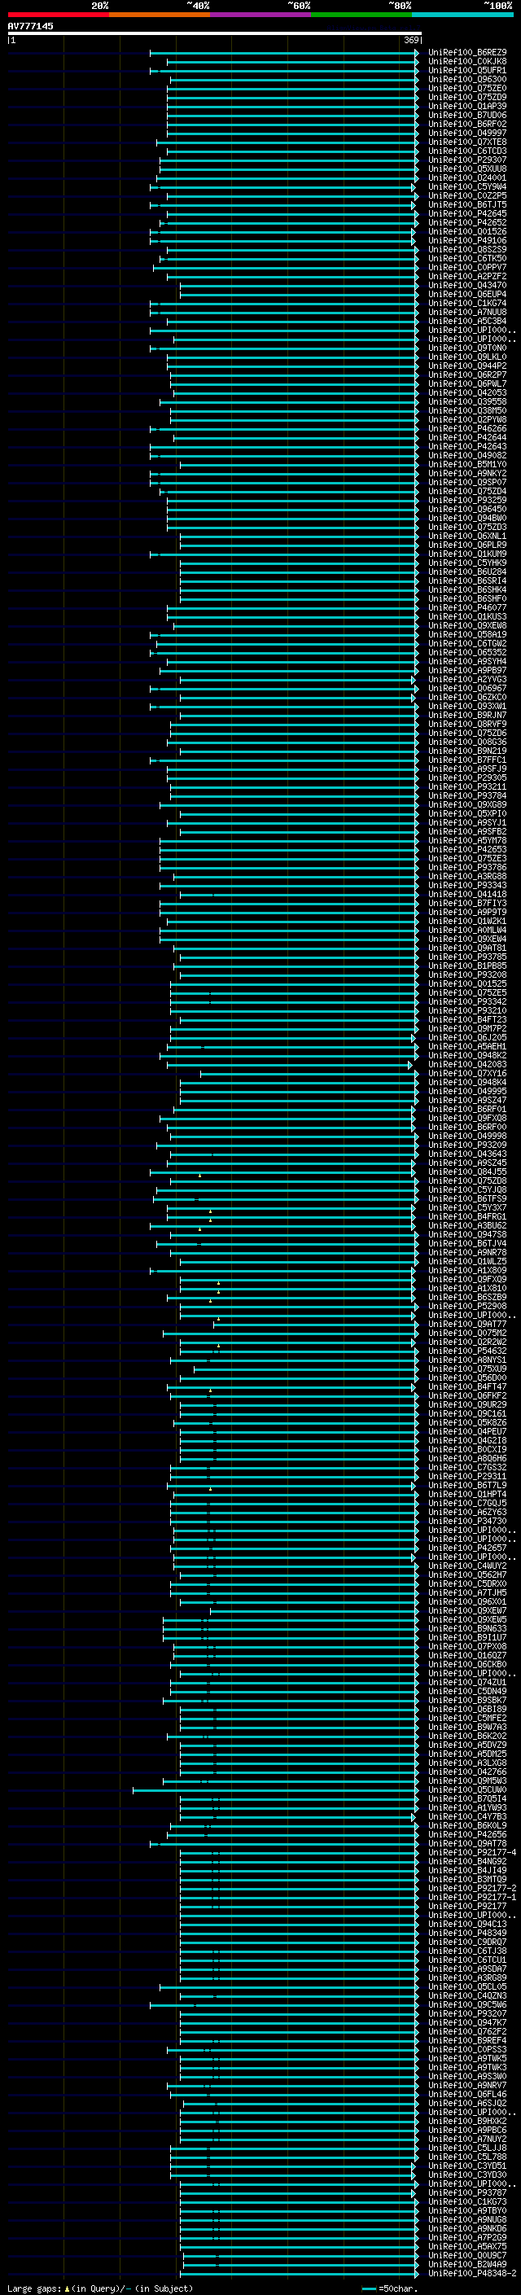Select hit label UniRef100_P52908
Viewport: 521px width, 2295px height.
click(467, 1307)
